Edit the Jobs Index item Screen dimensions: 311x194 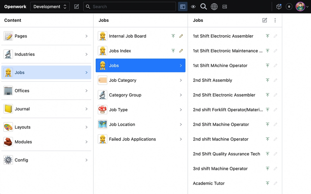(x=181, y=51)
